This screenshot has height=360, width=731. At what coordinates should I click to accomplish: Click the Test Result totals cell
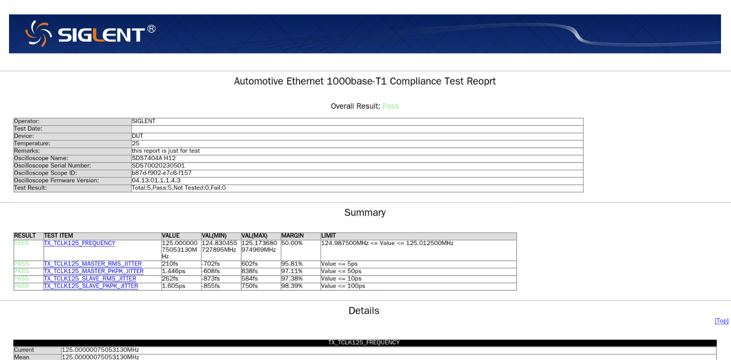[x=178, y=188]
